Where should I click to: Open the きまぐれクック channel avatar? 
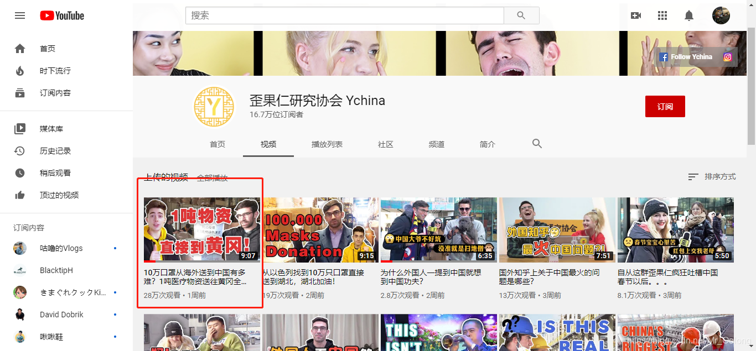[x=20, y=292]
